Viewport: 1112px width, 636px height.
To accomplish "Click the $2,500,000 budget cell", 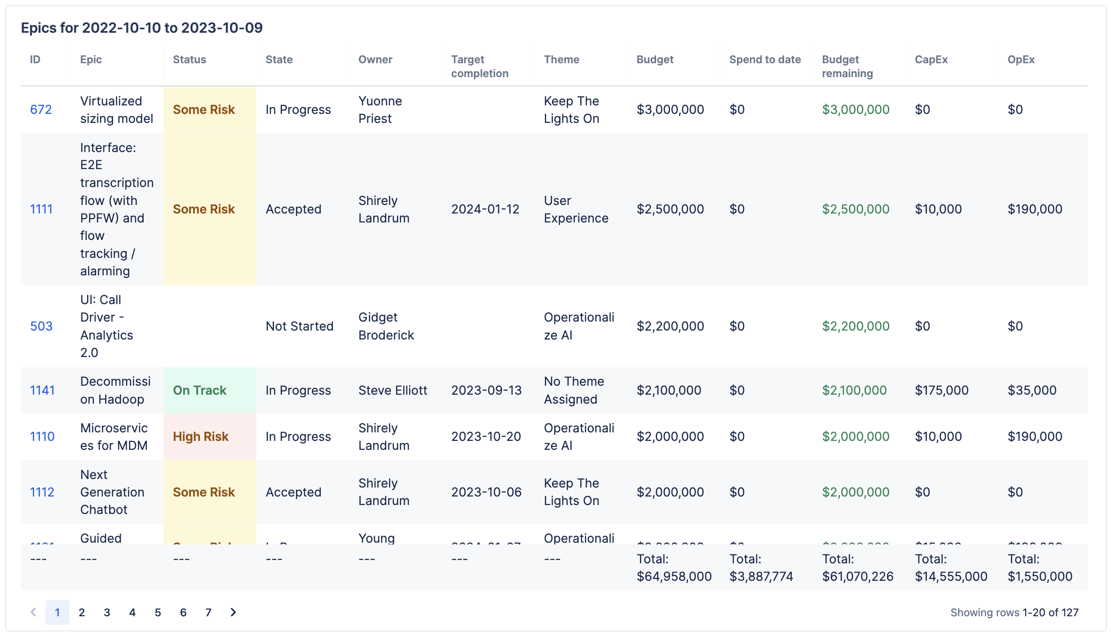I will (x=670, y=209).
